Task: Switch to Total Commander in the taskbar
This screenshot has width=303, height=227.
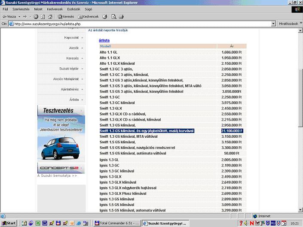Action: [117, 223]
